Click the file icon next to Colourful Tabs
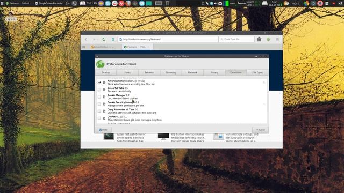344x193 pixels. pos(104,90)
